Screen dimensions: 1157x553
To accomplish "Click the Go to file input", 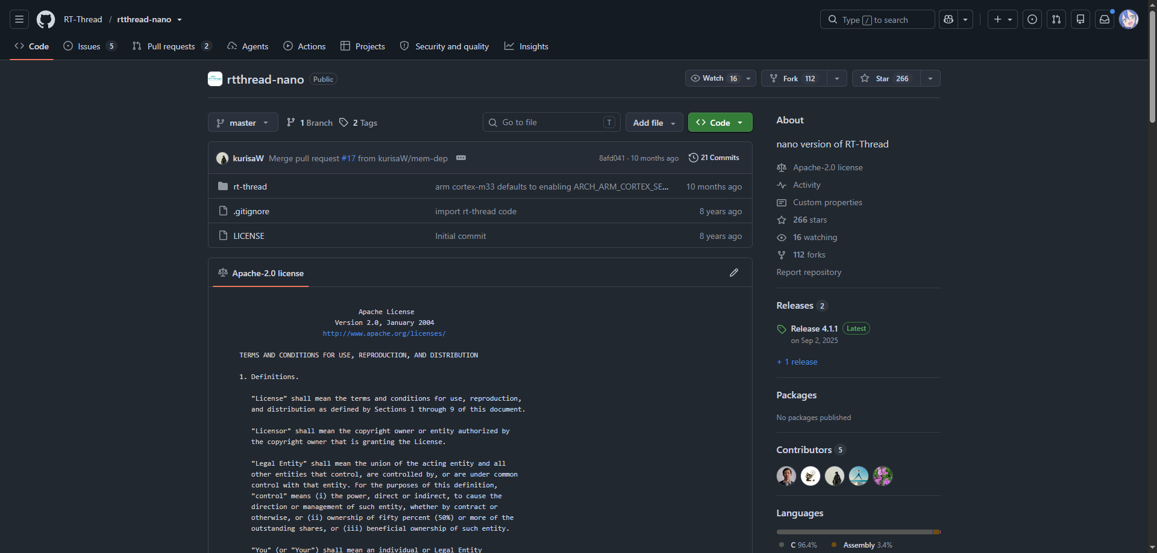I will [x=551, y=122].
